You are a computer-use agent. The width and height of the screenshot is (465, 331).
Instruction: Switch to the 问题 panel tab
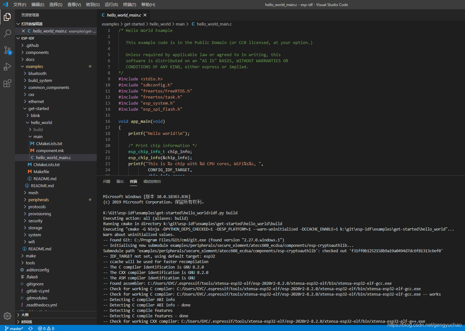click(x=107, y=181)
